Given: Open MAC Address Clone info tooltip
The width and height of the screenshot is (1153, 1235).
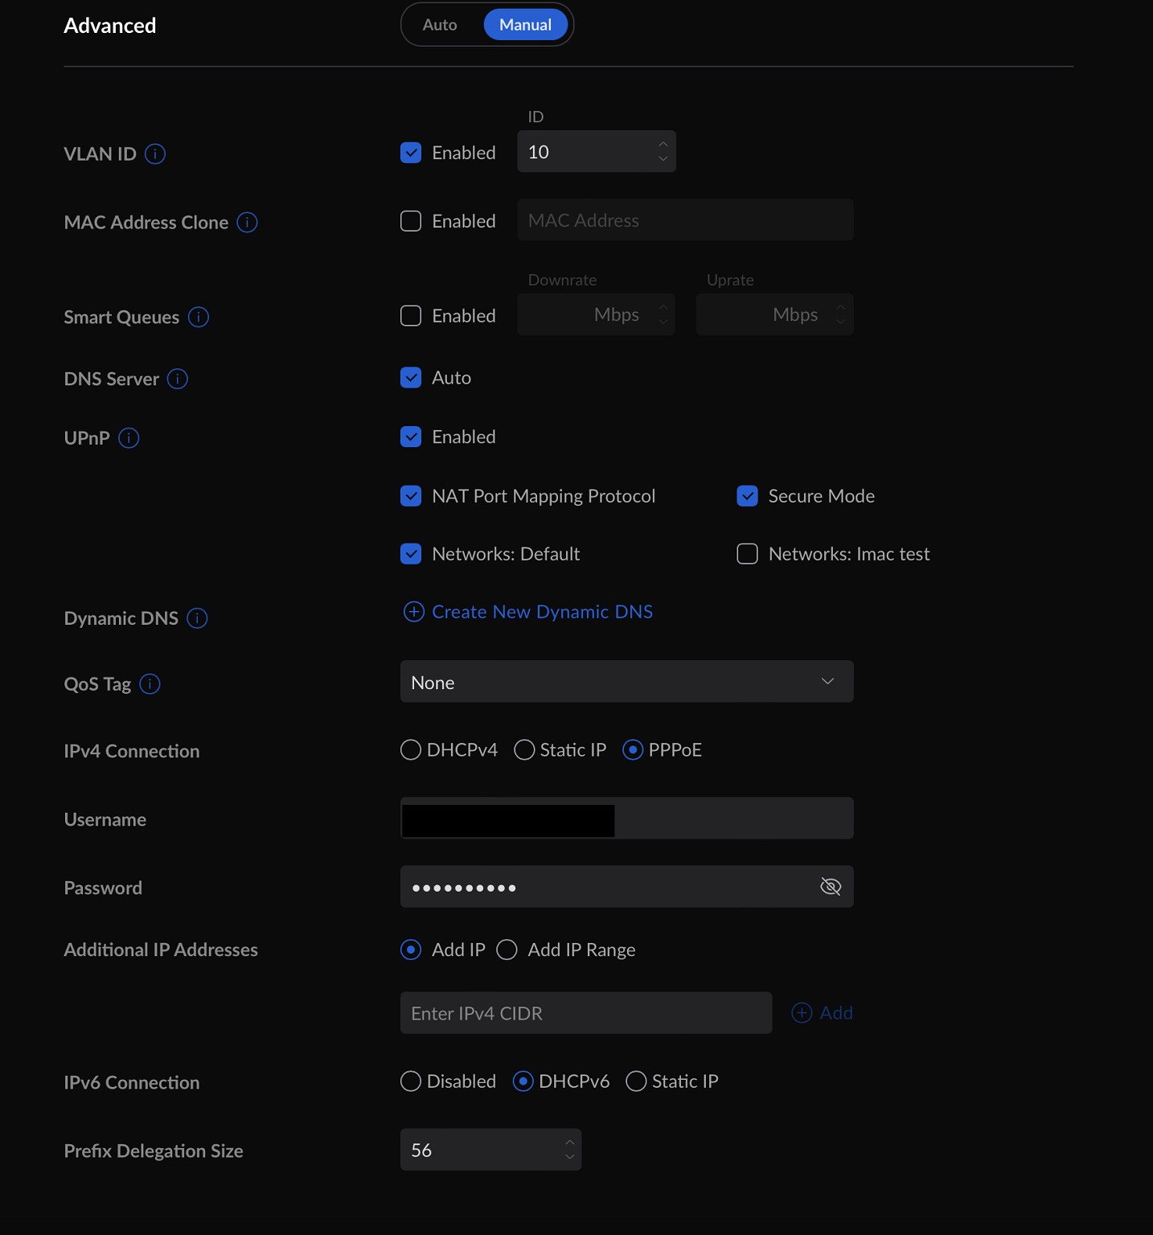Looking at the screenshot, I should click(x=247, y=223).
